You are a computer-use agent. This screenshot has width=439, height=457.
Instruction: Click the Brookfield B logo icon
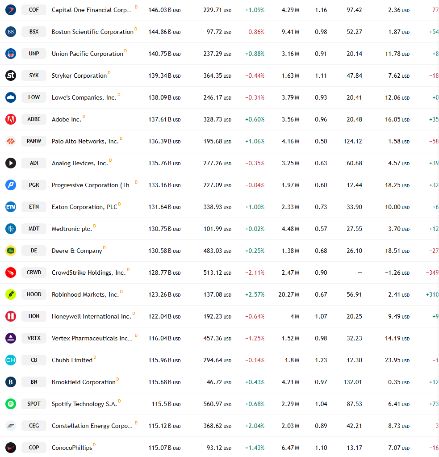(x=11, y=382)
